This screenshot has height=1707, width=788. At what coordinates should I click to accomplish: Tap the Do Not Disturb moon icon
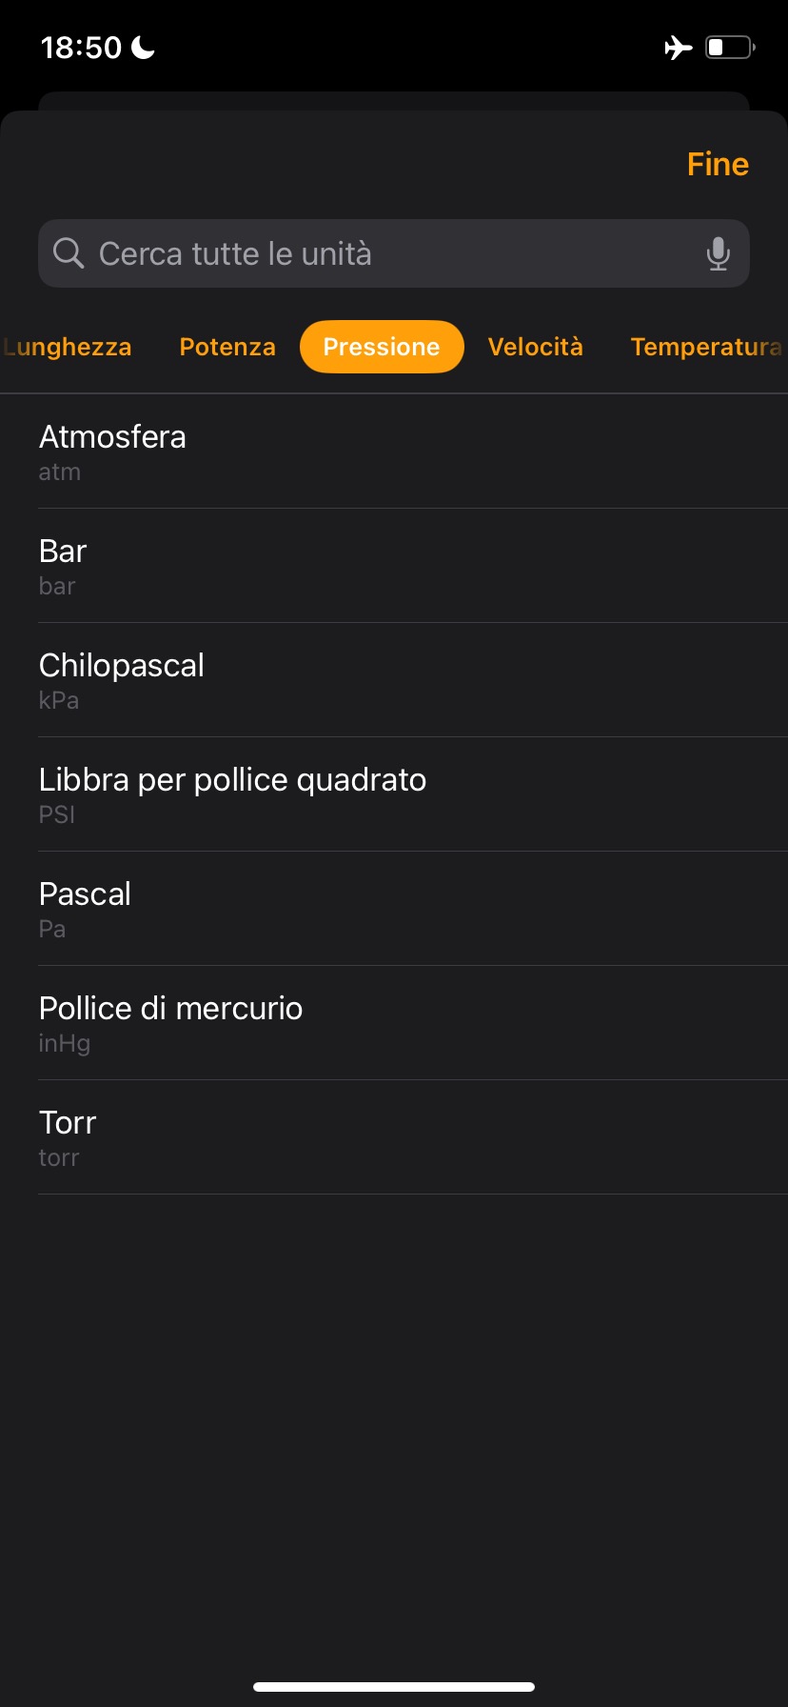coord(144,47)
